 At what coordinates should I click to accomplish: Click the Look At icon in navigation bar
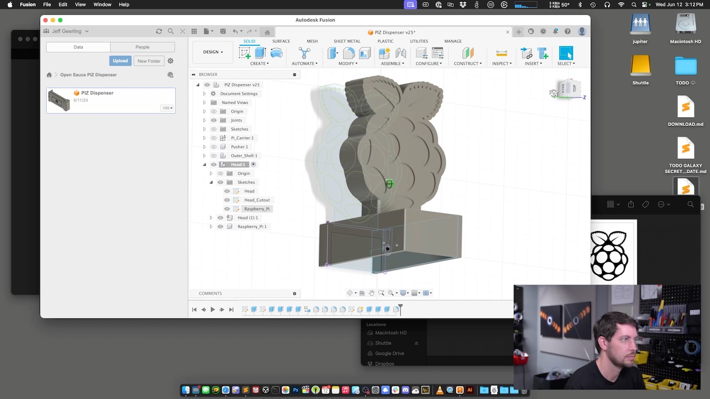(362, 293)
